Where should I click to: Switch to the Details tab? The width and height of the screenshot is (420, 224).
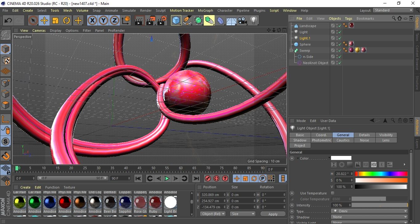coord(364,135)
